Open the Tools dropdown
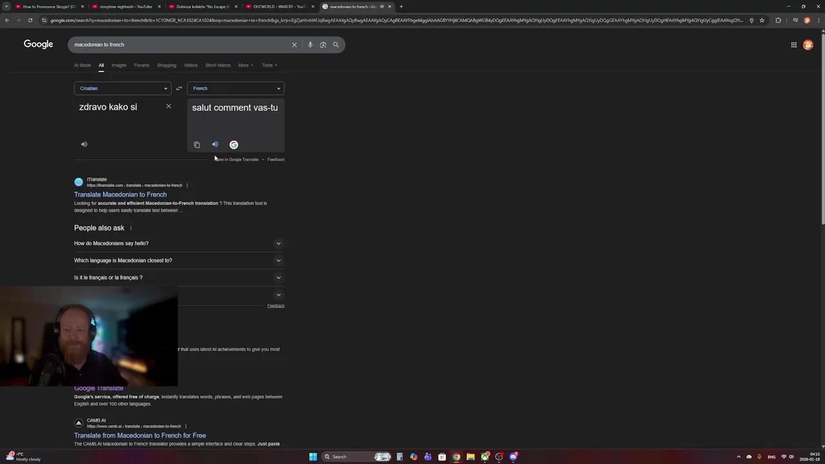The image size is (825, 464). [269, 65]
